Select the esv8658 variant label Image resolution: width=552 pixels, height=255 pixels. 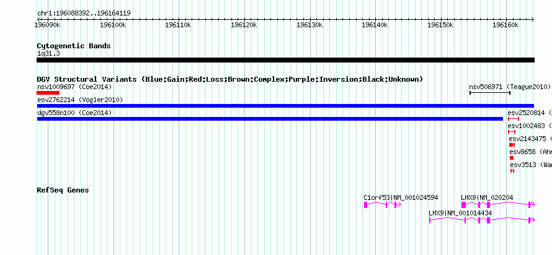(530, 152)
